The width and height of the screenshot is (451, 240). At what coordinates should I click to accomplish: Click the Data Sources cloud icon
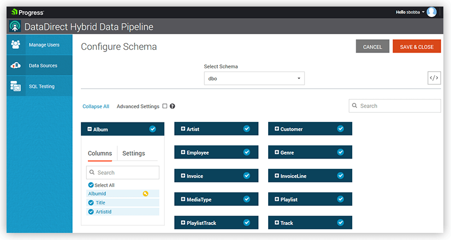pyautogui.click(x=16, y=66)
